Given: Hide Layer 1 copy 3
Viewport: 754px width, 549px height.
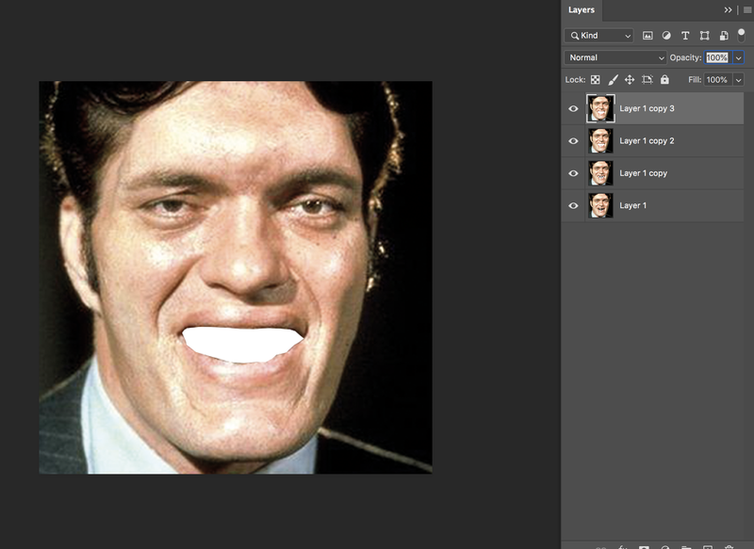Looking at the screenshot, I should click(x=573, y=108).
